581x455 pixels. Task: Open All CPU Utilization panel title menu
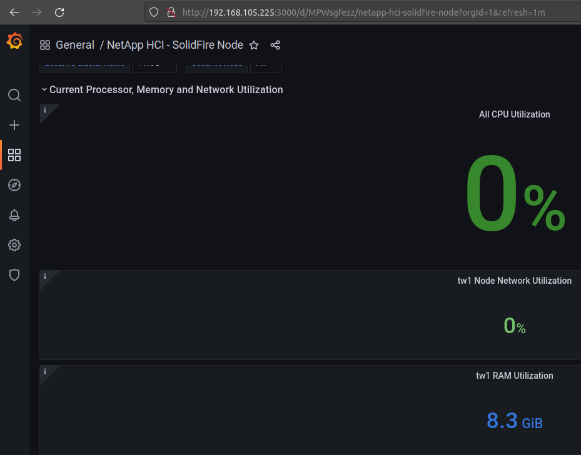pos(514,114)
